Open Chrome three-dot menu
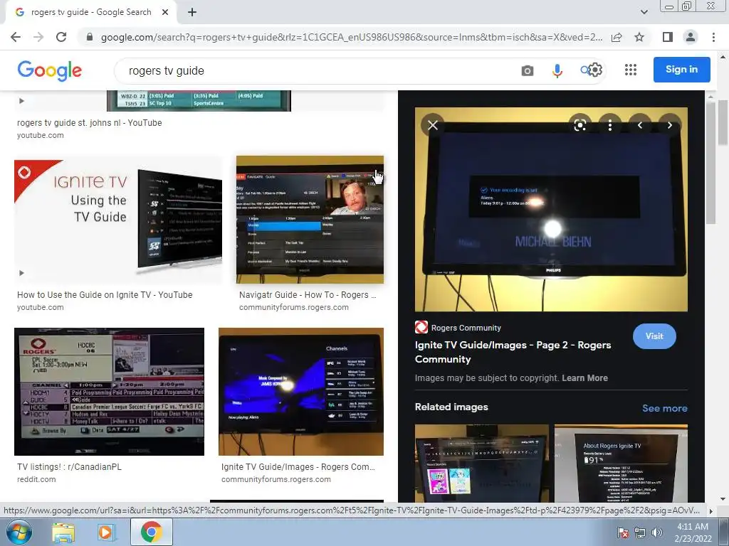The width and height of the screenshot is (729, 546). 713,37
